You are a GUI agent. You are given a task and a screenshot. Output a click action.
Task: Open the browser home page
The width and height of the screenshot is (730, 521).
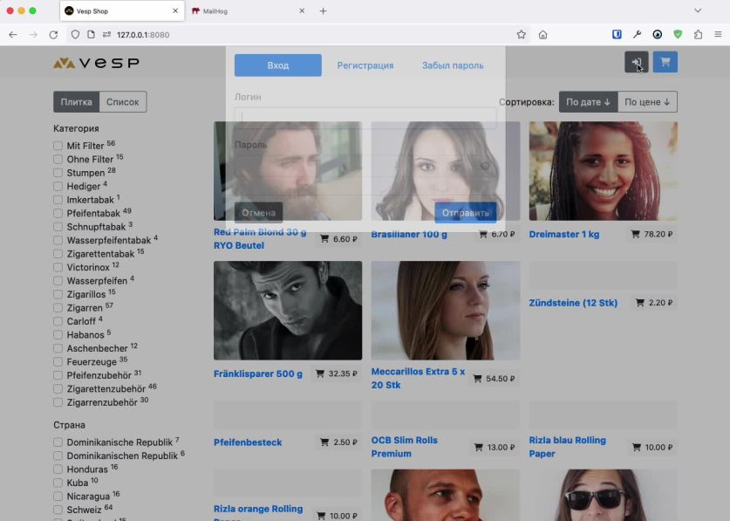click(x=542, y=35)
